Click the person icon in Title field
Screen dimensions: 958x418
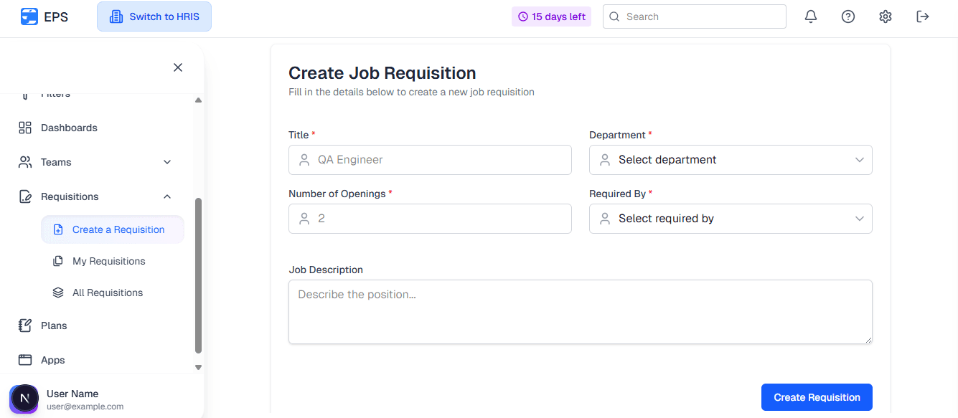304,160
